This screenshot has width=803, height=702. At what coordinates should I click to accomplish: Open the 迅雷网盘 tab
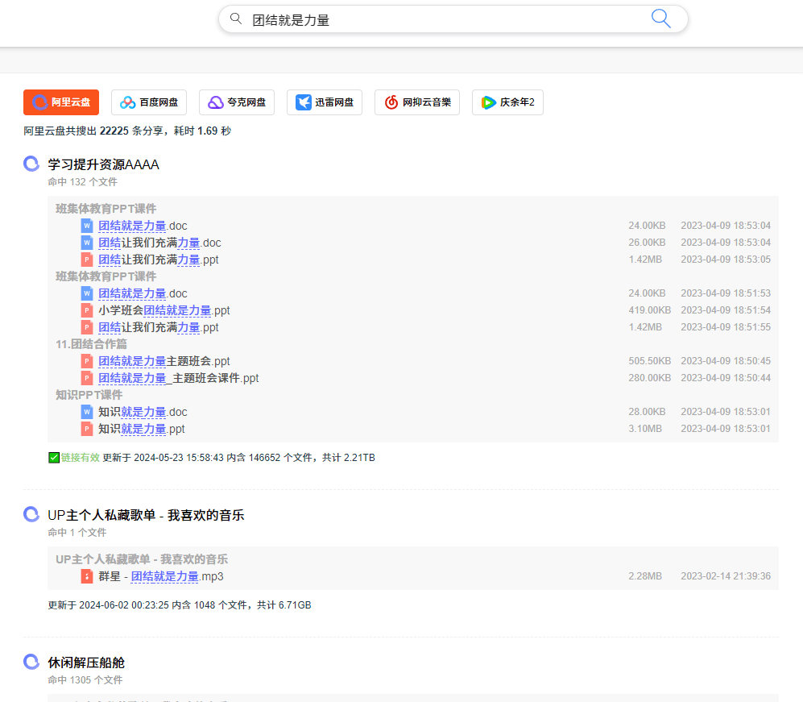click(x=325, y=102)
